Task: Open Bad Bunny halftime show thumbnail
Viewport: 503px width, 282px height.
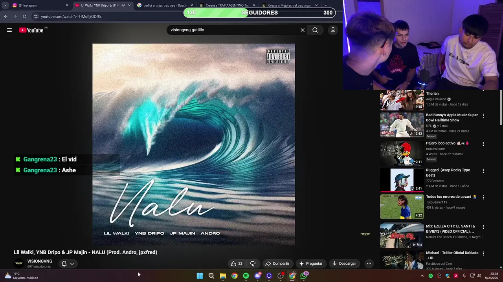Action: pyautogui.click(x=402, y=125)
